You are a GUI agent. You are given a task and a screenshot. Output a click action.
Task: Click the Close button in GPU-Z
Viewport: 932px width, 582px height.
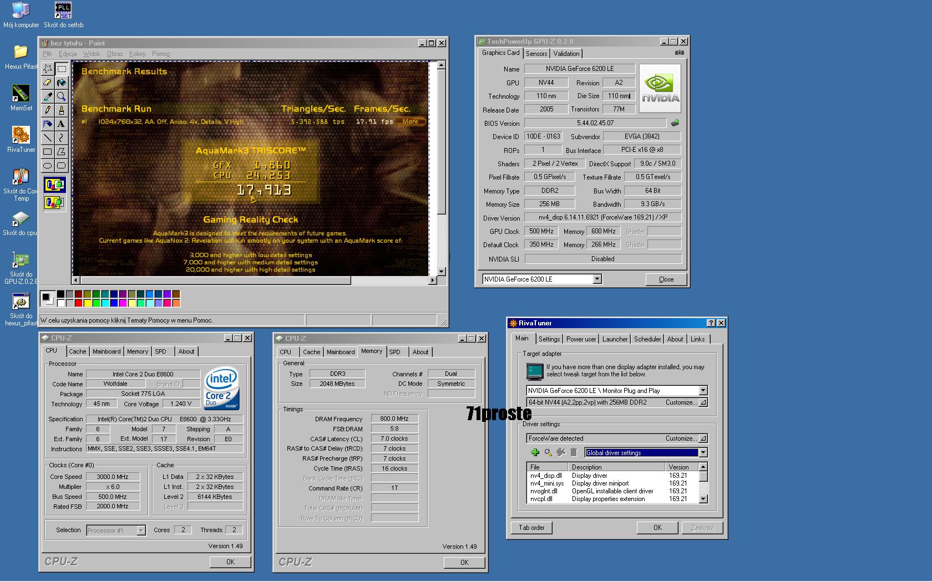coord(666,279)
